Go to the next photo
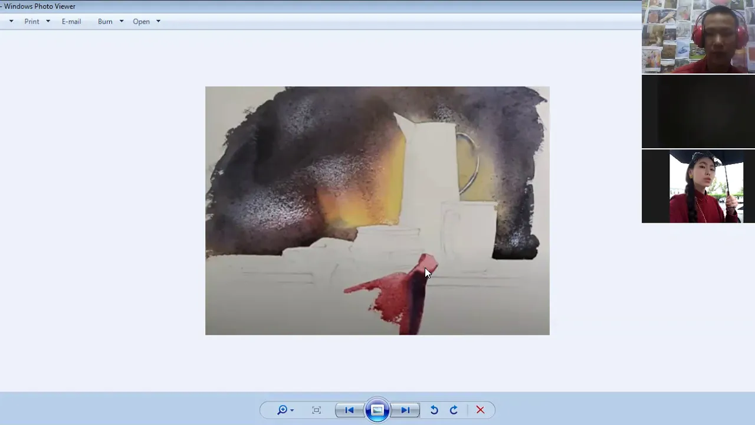The image size is (755, 425). click(x=405, y=410)
